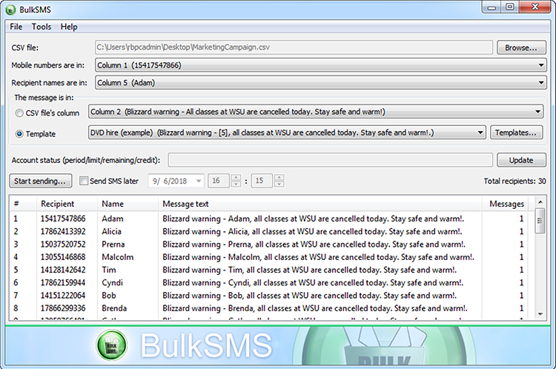Click the message text addressed to Adam
The image size is (556, 369).
pos(313,219)
